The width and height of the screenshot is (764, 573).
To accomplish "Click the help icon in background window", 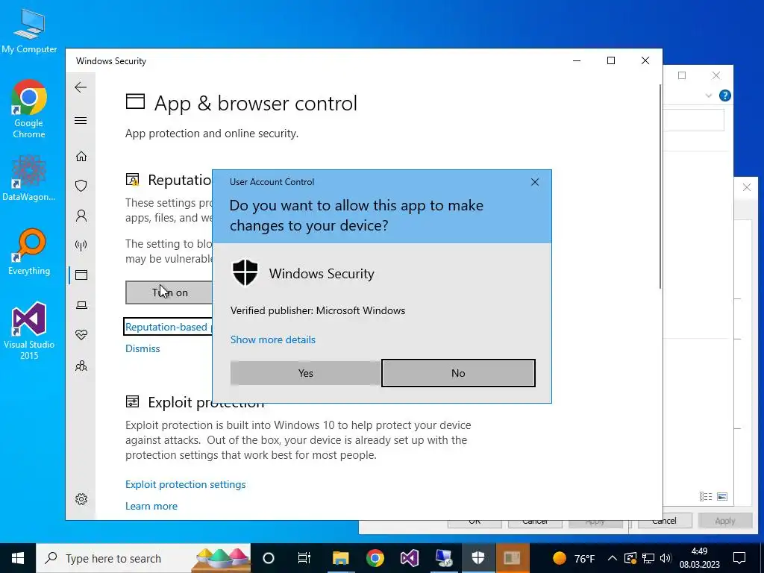I will click(725, 95).
